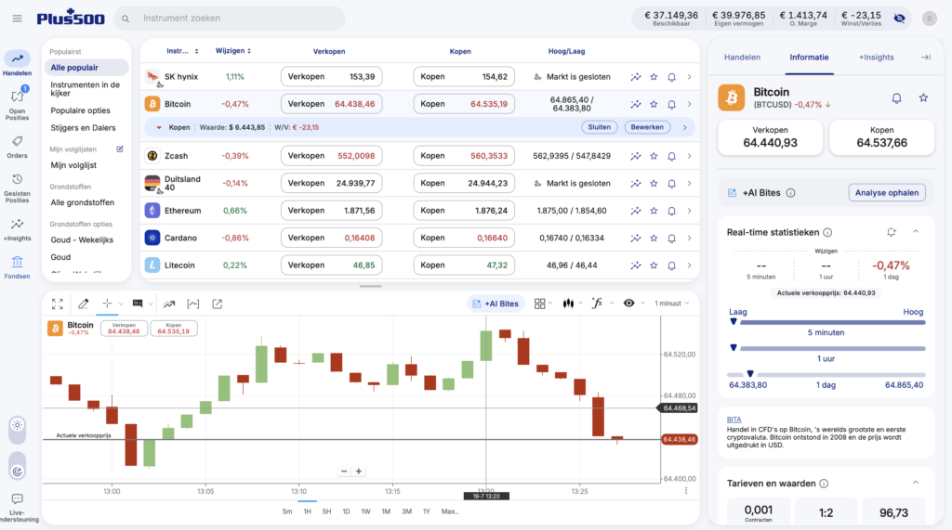Screen dimensions: 952x530
Task: Open the fx indicators dropdown
Action: click(602, 304)
